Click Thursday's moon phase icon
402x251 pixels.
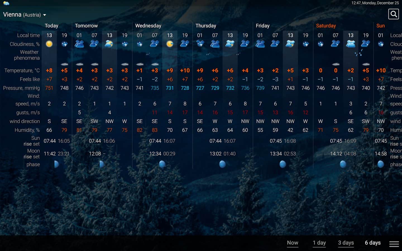click(x=222, y=164)
